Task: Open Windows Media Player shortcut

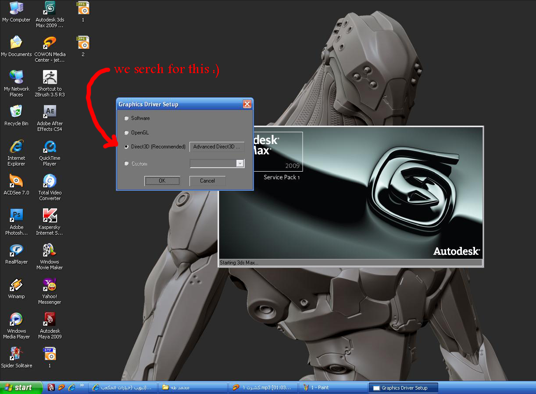Action: coord(16,325)
